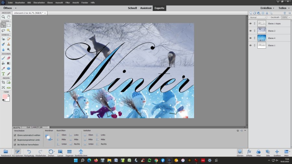The width and height of the screenshot is (292, 164).
Task: Select the Brush tool under Zeichnen
Action: coord(3,58)
